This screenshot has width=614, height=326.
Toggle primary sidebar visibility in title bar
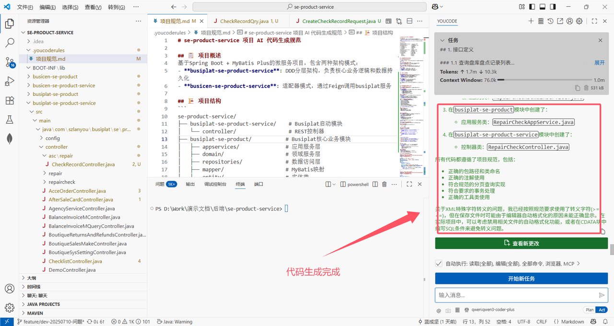click(532, 7)
